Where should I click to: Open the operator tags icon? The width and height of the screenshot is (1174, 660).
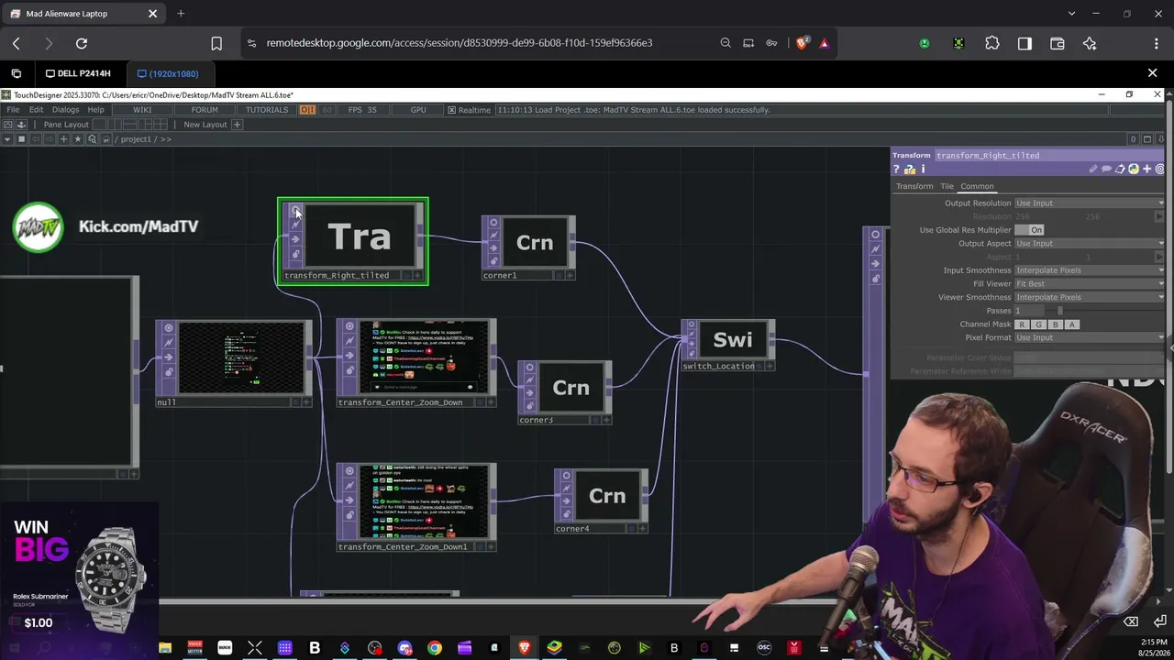[x=1121, y=170]
